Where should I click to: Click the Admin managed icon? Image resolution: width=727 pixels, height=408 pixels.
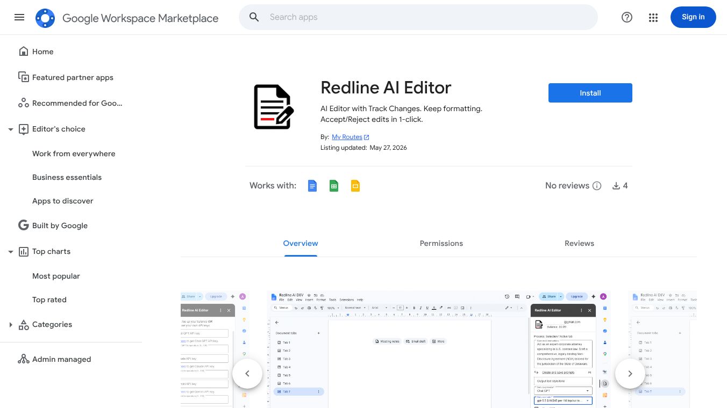pos(24,359)
